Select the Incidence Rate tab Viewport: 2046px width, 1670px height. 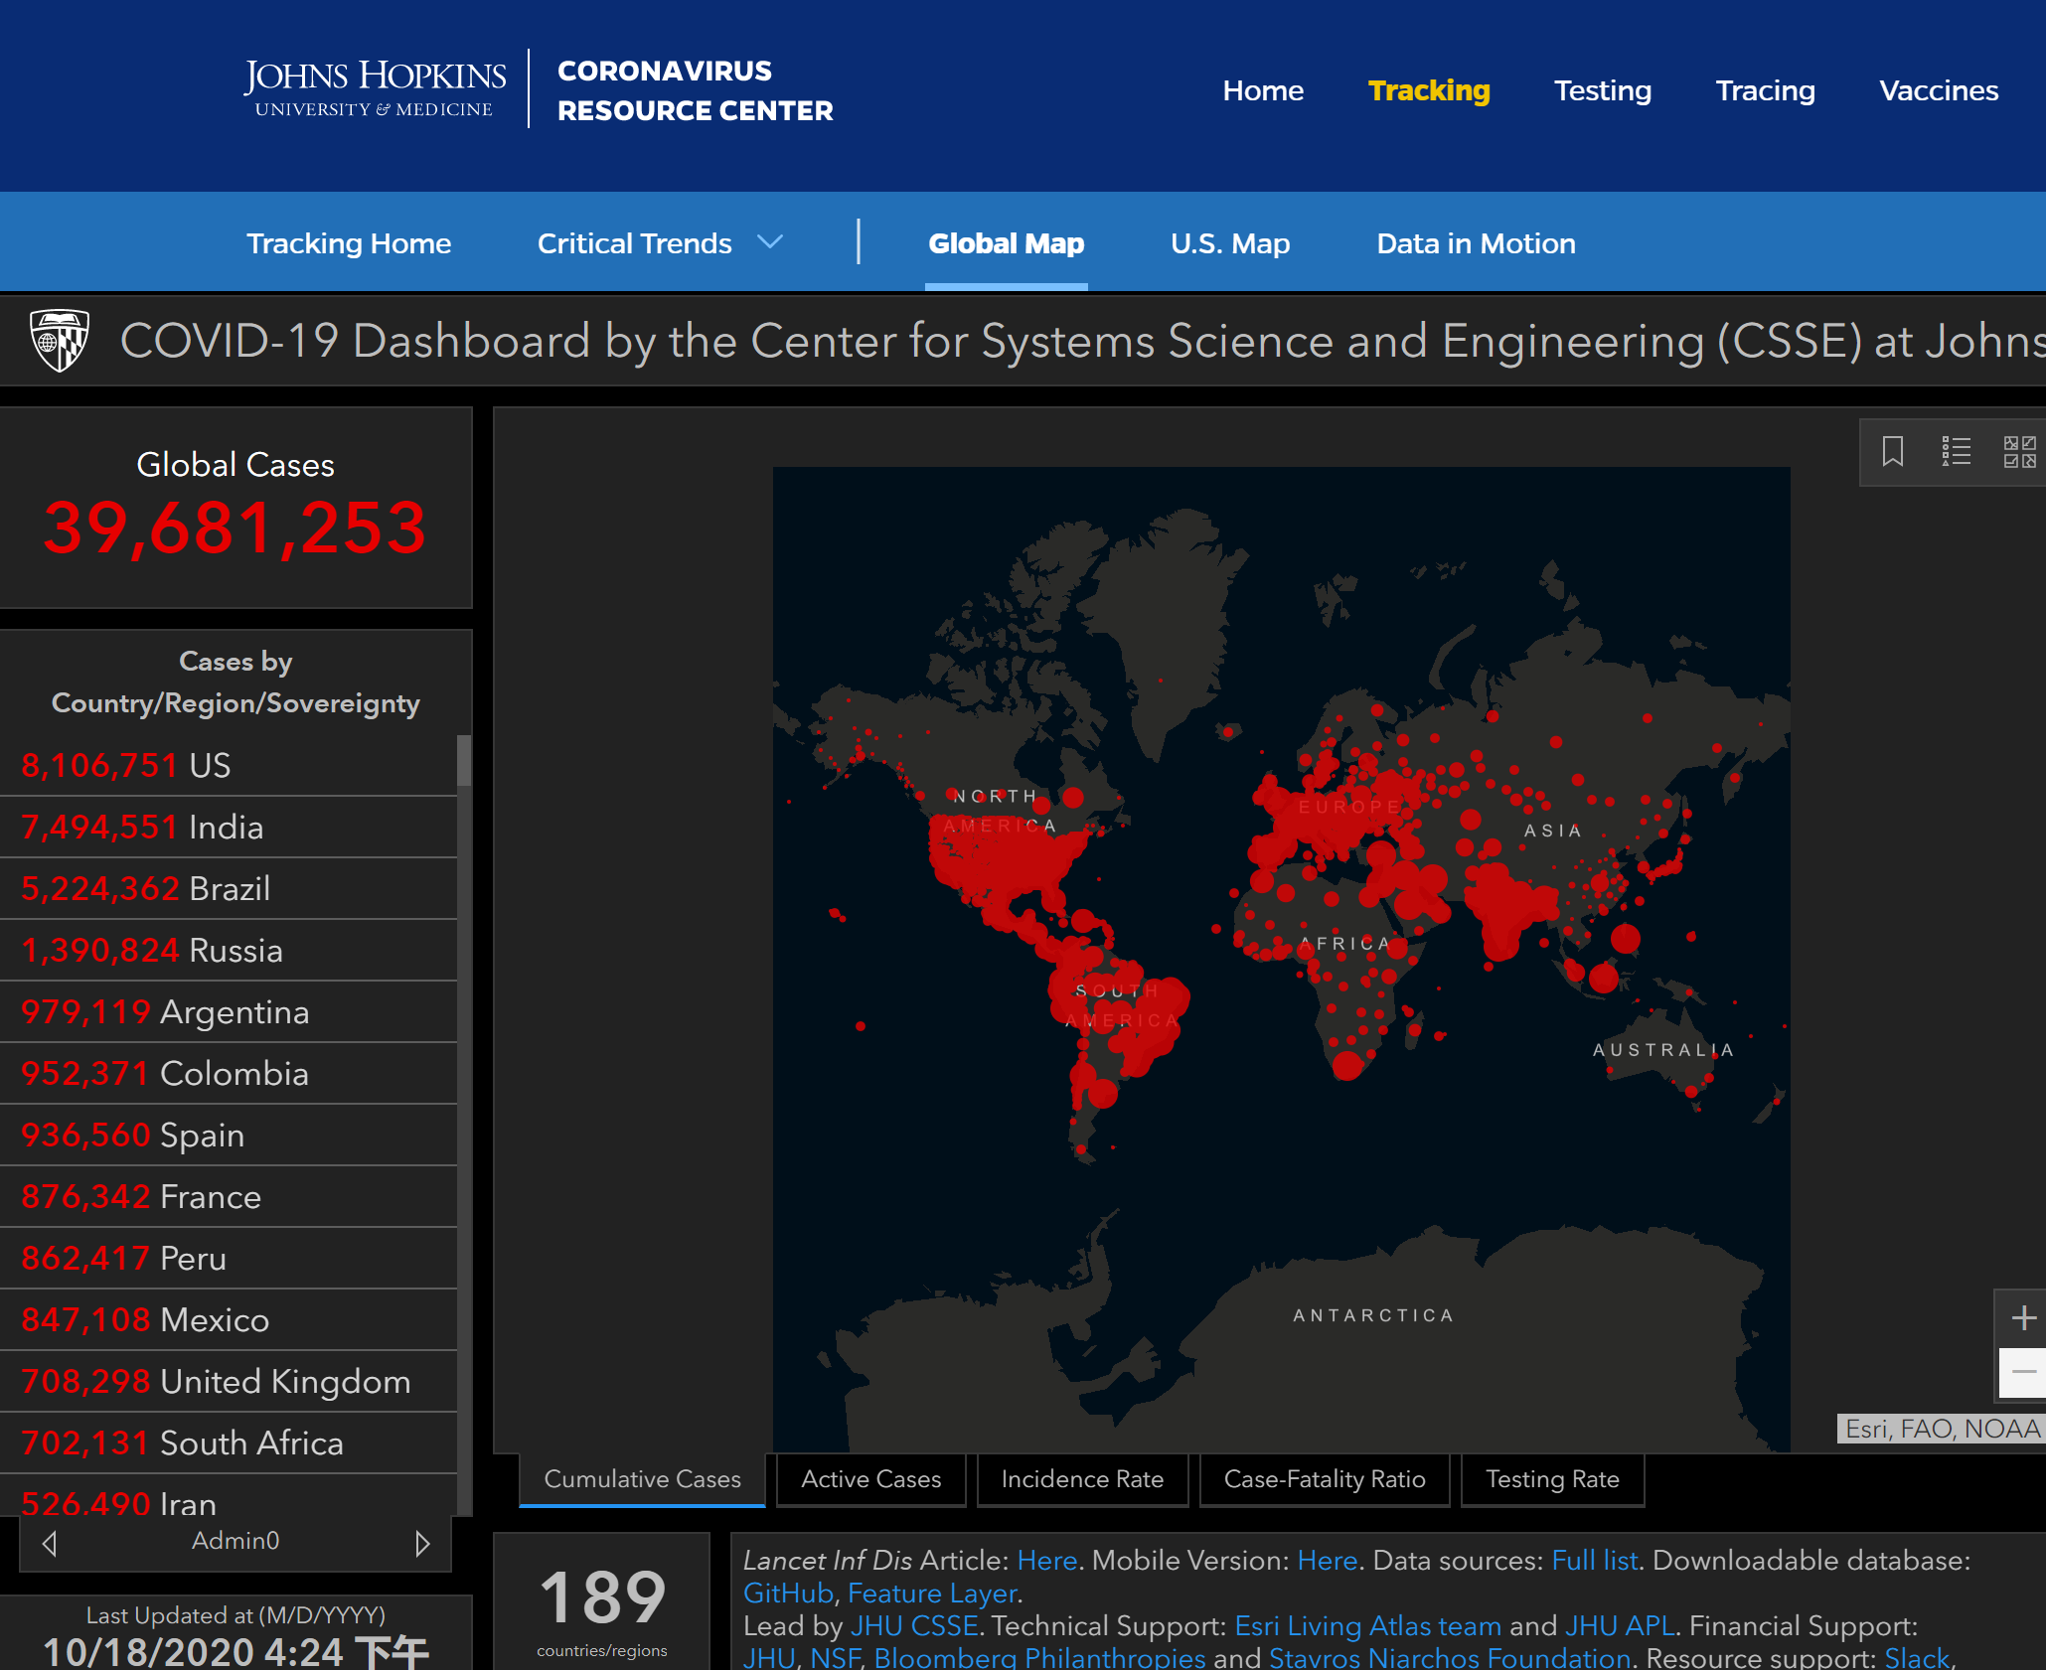click(1082, 1479)
